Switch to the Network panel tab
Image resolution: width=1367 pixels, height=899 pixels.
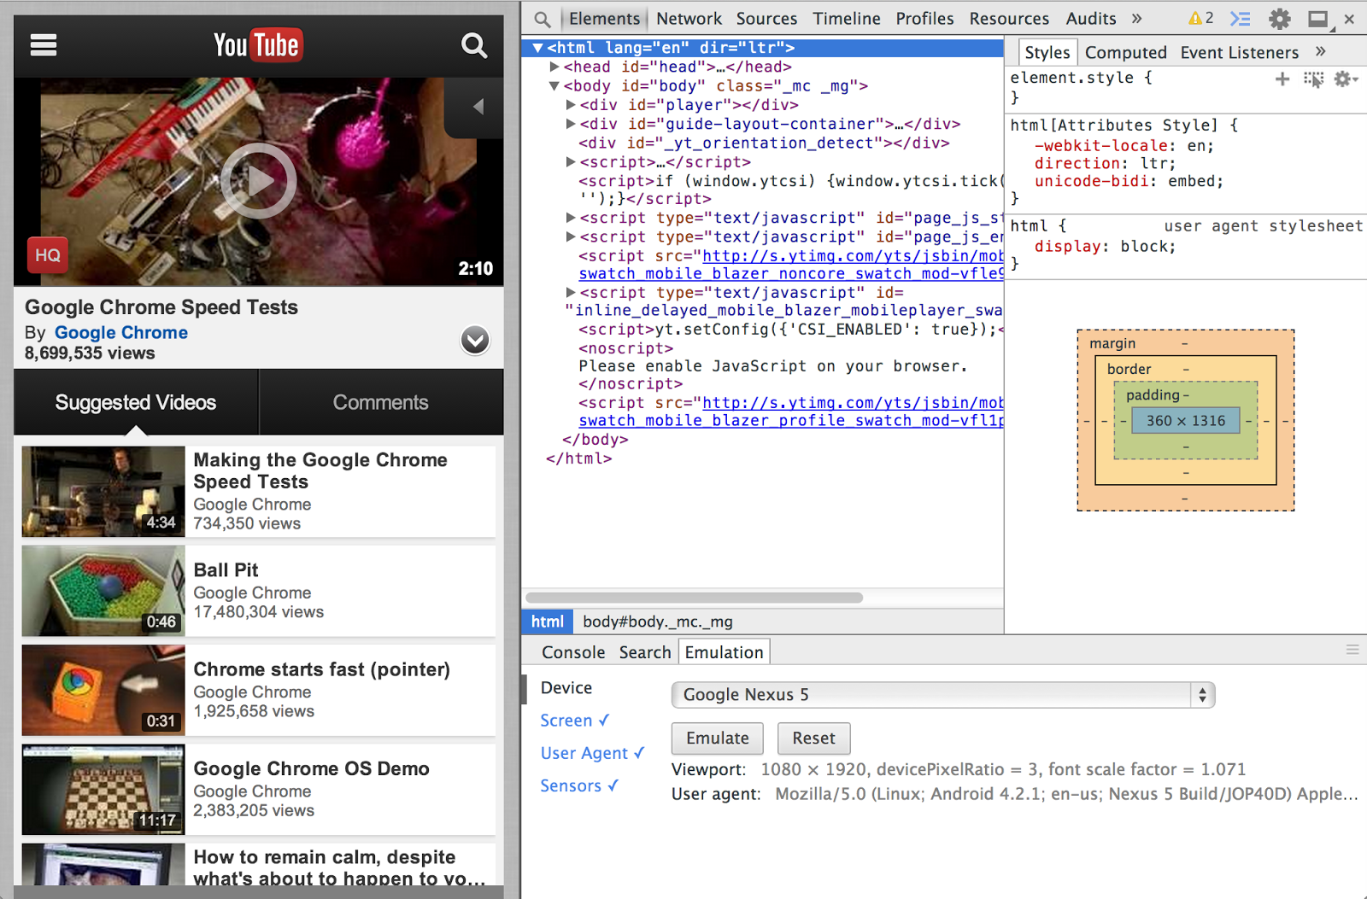click(x=689, y=19)
